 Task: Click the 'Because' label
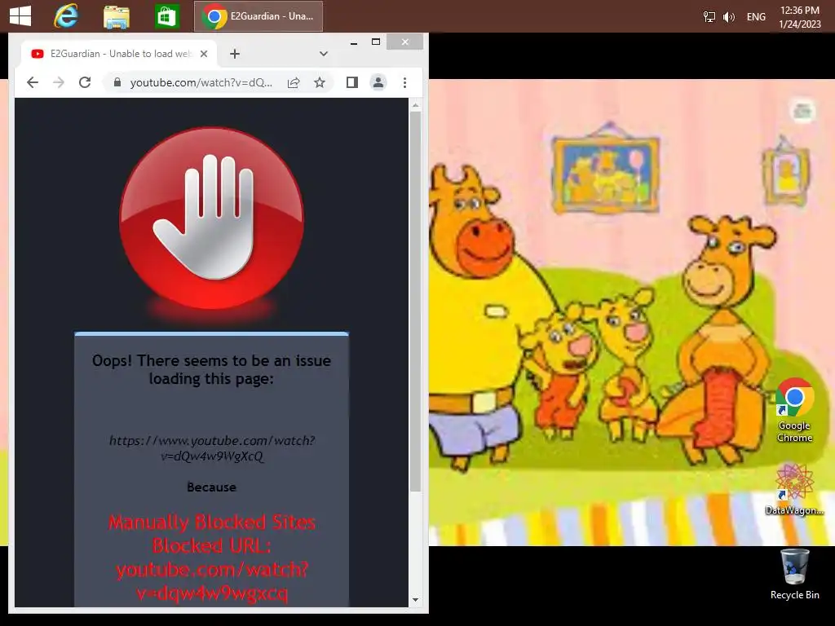211,487
